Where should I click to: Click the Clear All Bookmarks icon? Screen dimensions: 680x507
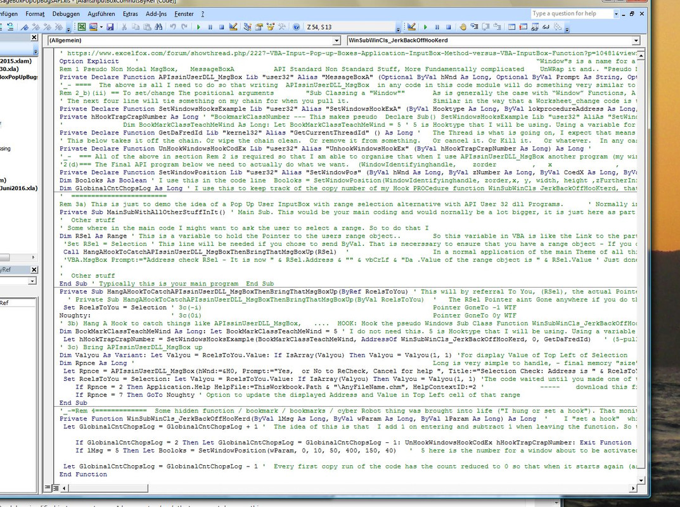click(x=59, y=27)
